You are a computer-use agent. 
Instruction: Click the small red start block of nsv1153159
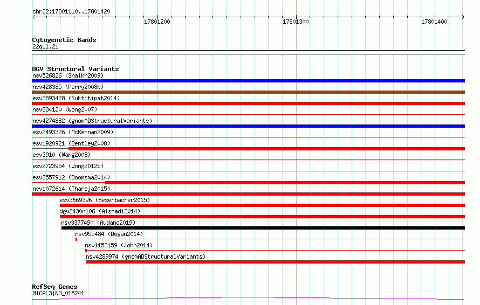[x=86, y=251]
